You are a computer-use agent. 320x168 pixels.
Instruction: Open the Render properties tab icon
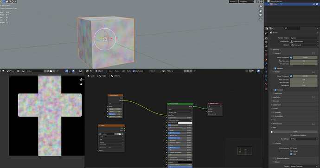(x=266, y=38)
